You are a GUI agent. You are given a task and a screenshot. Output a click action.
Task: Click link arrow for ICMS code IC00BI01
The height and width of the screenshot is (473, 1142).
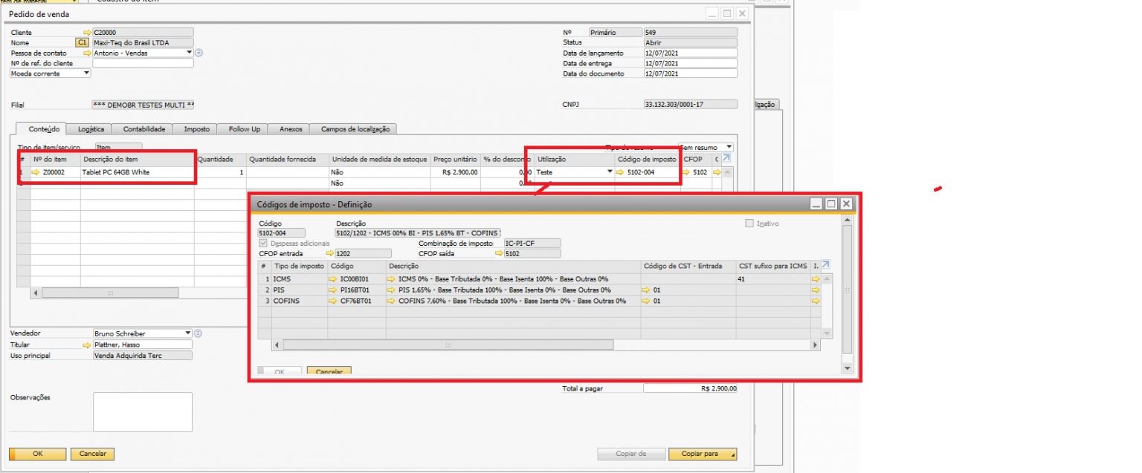tap(333, 278)
